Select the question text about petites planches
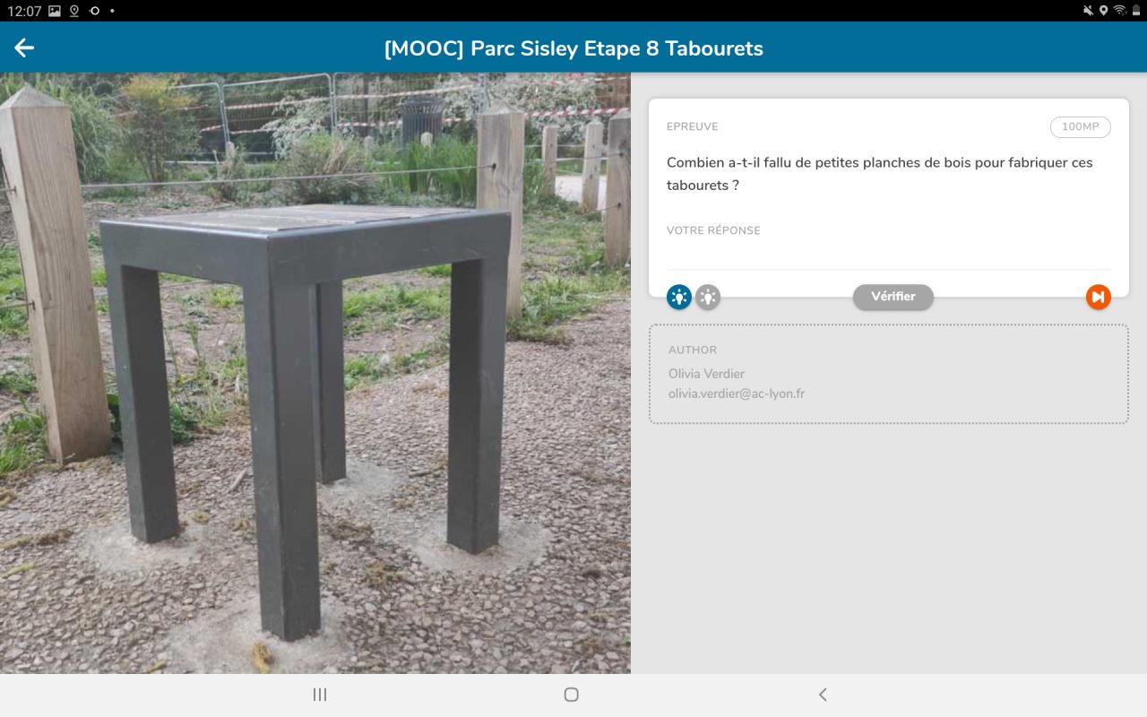Screen dimensions: 1147x717 pyautogui.click(x=879, y=173)
